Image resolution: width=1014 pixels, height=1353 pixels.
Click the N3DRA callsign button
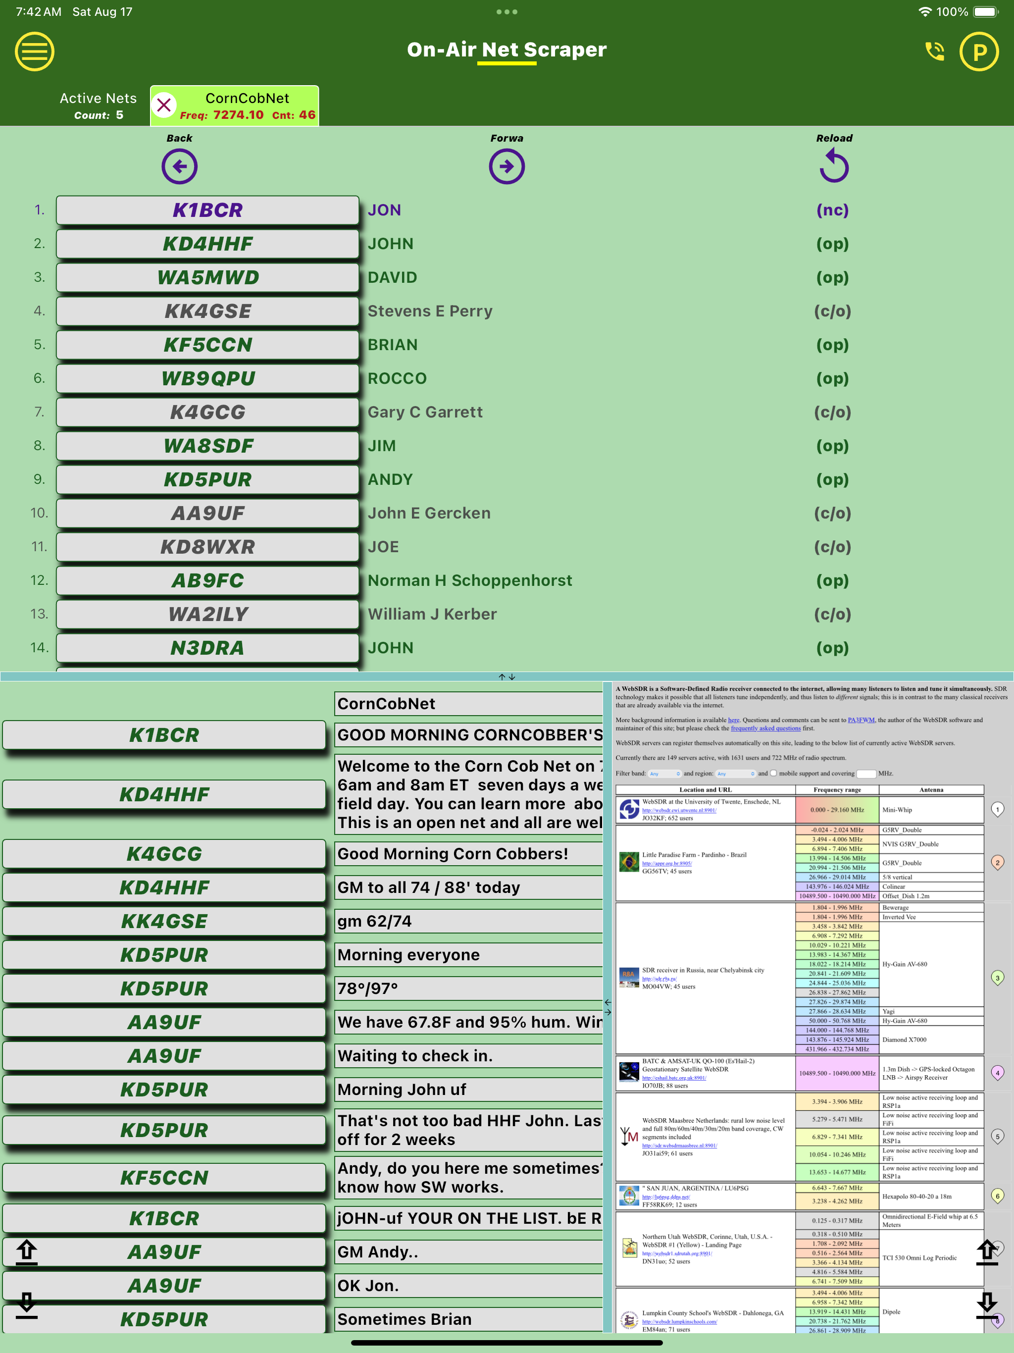207,648
